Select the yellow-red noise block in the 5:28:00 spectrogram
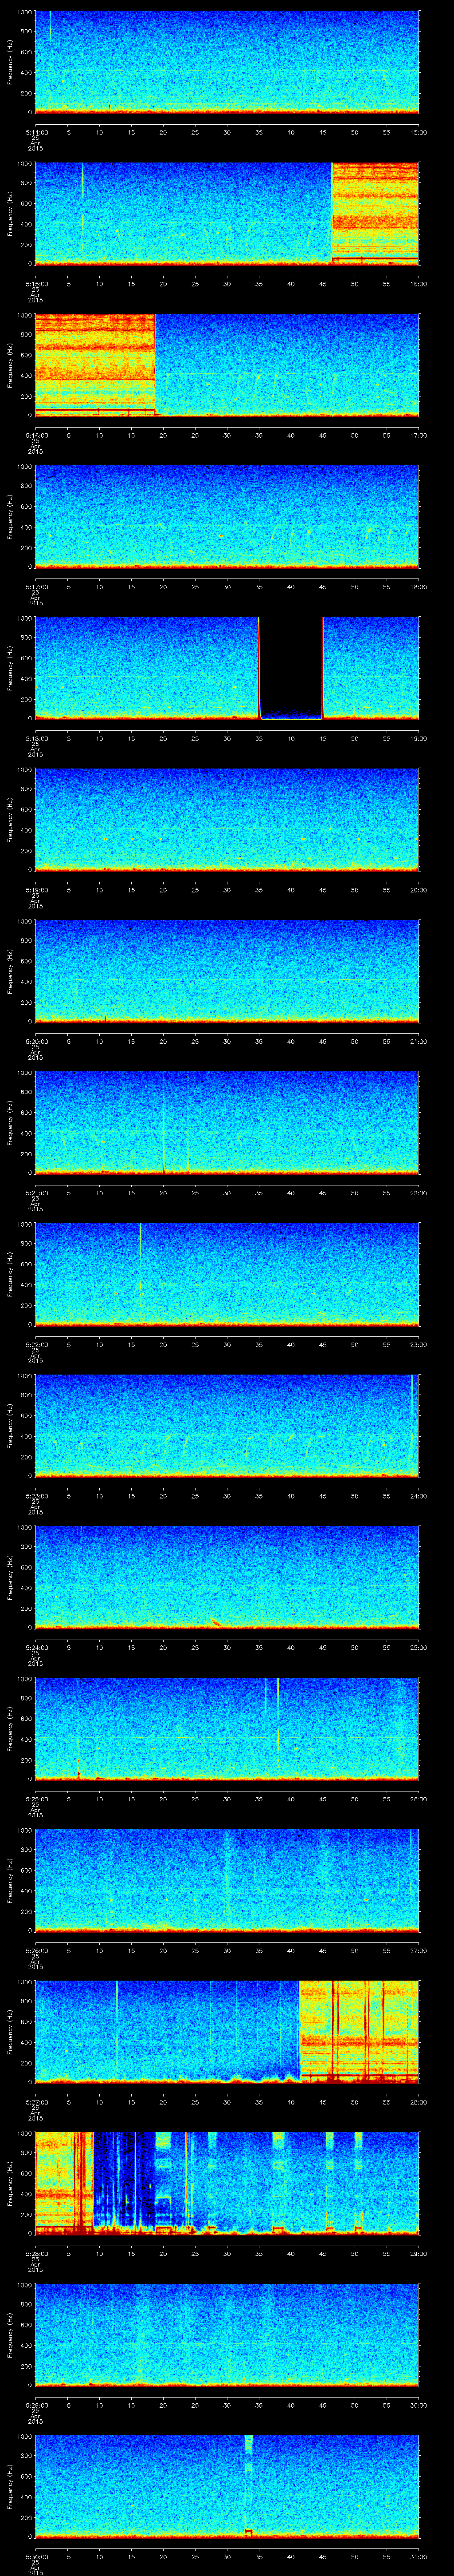 [64, 2183]
